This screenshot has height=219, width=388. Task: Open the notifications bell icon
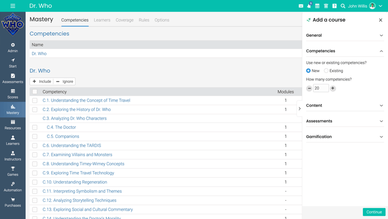[309, 6]
